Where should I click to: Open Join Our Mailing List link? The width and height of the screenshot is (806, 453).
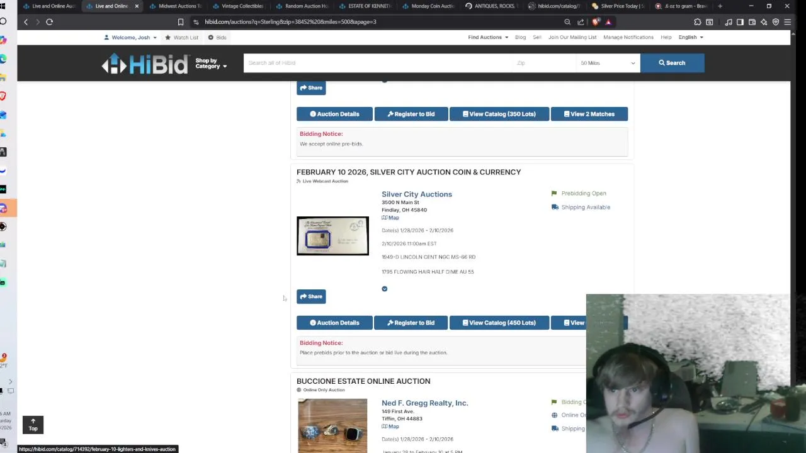[572, 38]
